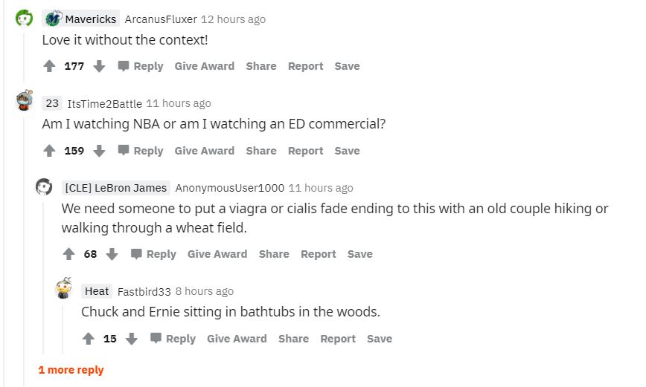Image resolution: width=646 pixels, height=387 pixels.
Task: Click ArcanusFluxer's user avatar
Action: (25, 19)
